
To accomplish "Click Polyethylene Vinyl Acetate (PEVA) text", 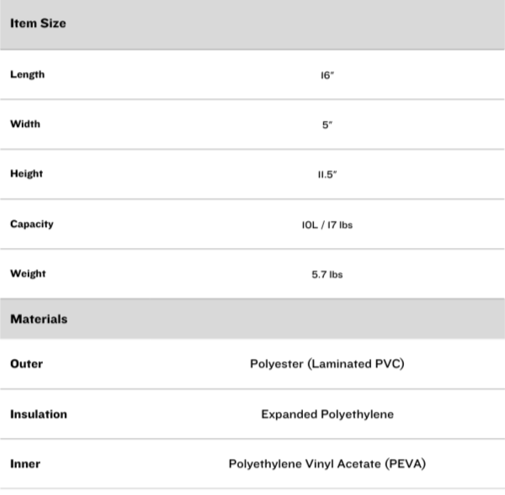I will (327, 464).
